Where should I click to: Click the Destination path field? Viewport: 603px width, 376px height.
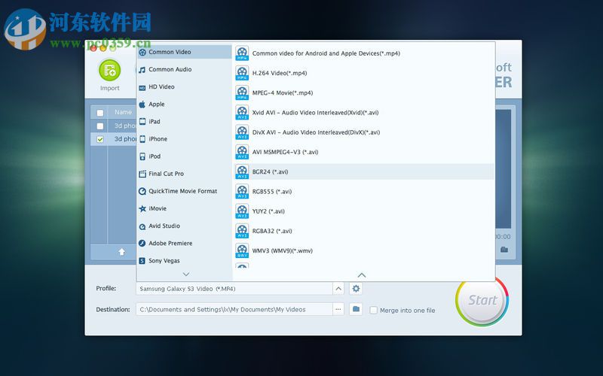234,309
